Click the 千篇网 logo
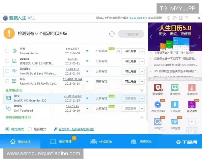202x162 pixels. (187, 142)
